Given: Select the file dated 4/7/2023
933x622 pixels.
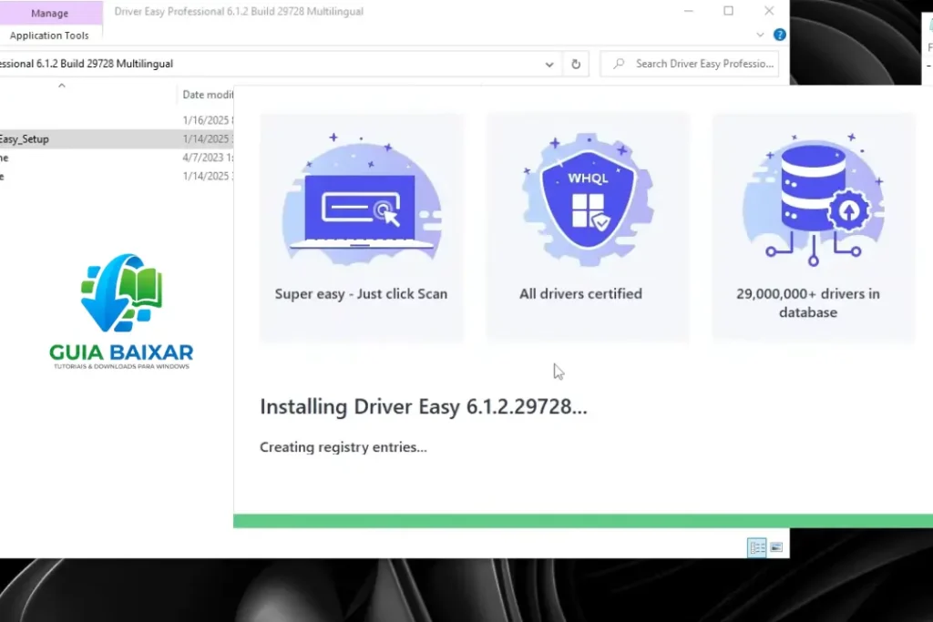Looking at the screenshot, I should 117,158.
